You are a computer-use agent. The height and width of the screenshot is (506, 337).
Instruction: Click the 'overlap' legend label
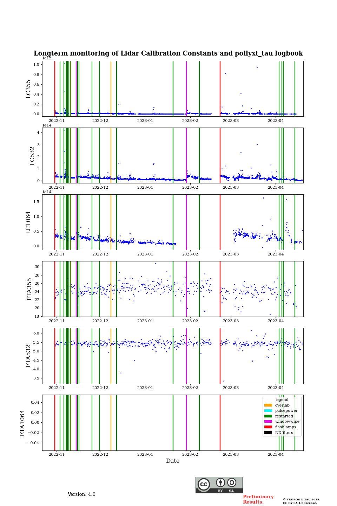pyautogui.click(x=282, y=405)
